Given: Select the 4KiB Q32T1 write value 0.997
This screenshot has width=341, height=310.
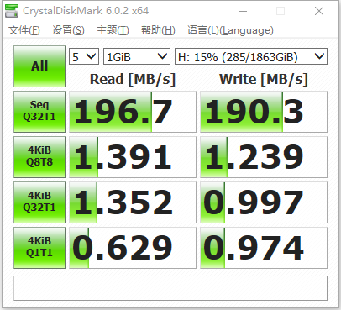Looking at the screenshot, I should (x=264, y=202).
